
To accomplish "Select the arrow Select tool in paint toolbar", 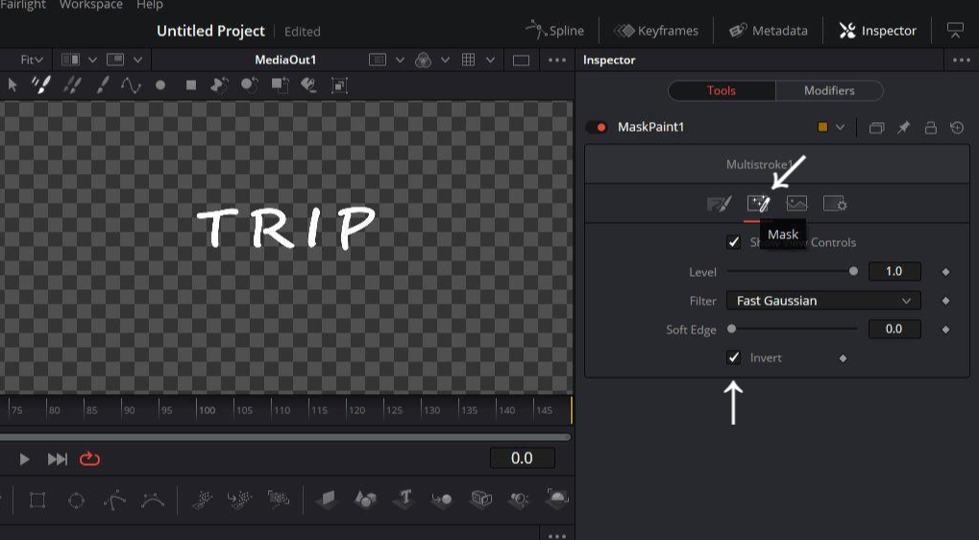I will (x=12, y=85).
